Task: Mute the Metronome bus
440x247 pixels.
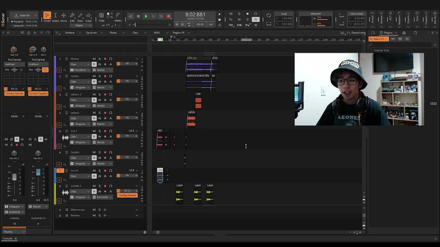Action: click(94, 210)
